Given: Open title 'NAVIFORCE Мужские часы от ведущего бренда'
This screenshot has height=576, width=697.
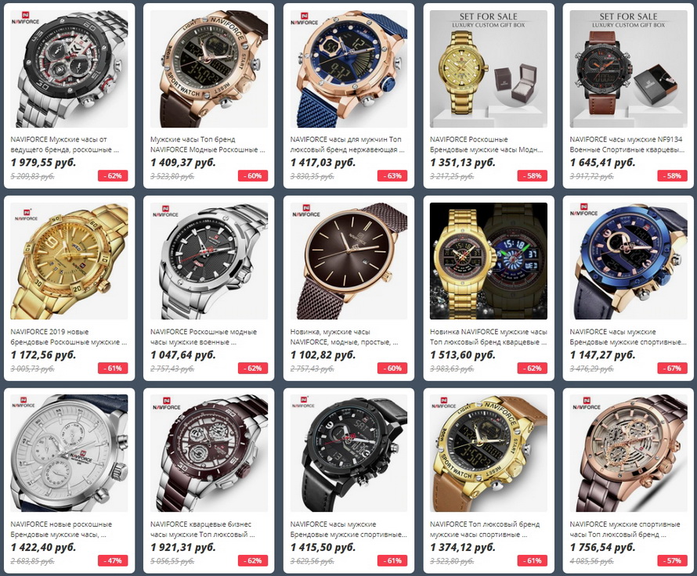Looking at the screenshot, I should [x=65, y=144].
